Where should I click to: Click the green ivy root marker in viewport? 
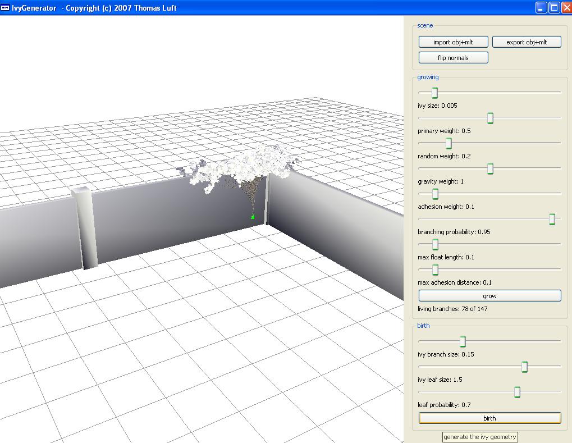(253, 217)
